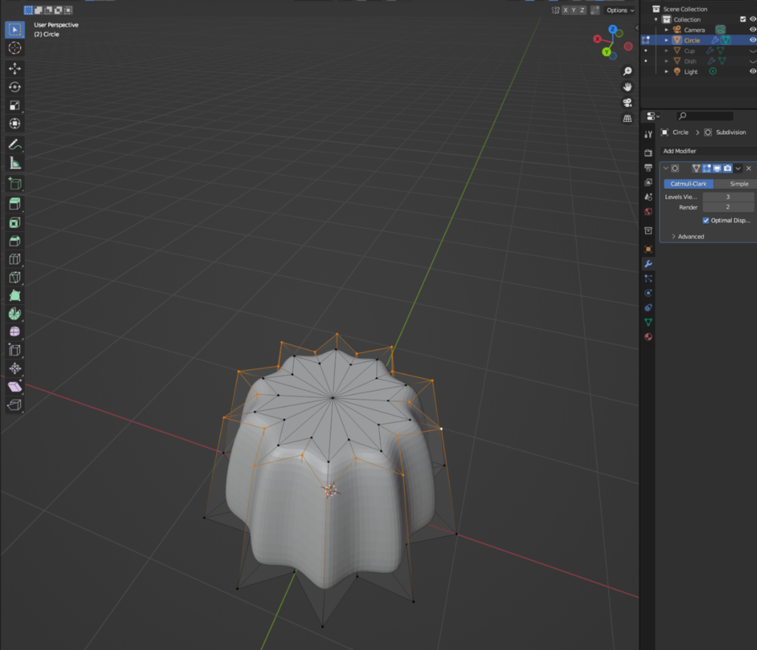This screenshot has width=757, height=650.
Task: Collapse the Subdivision modifier panel
Action: tap(665, 168)
